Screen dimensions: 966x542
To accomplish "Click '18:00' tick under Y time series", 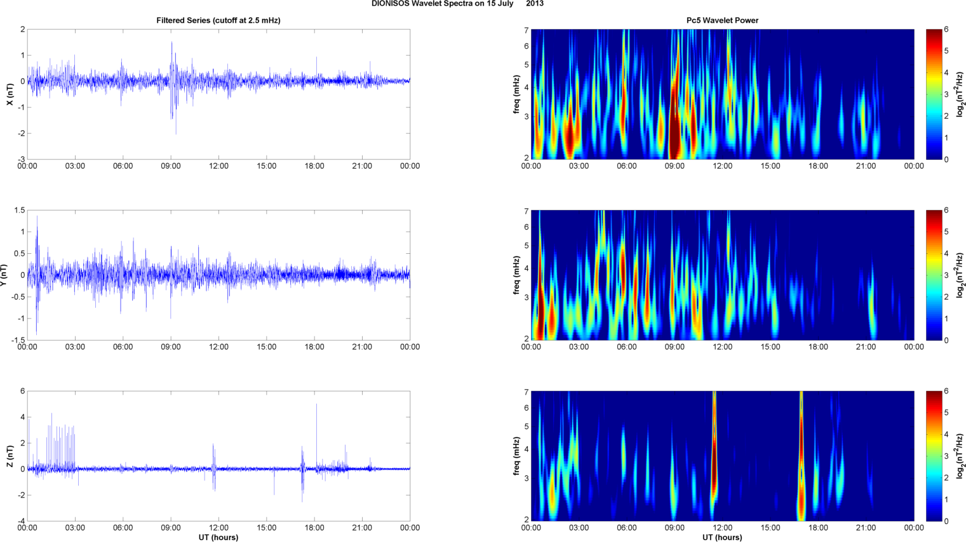I will pos(314,347).
